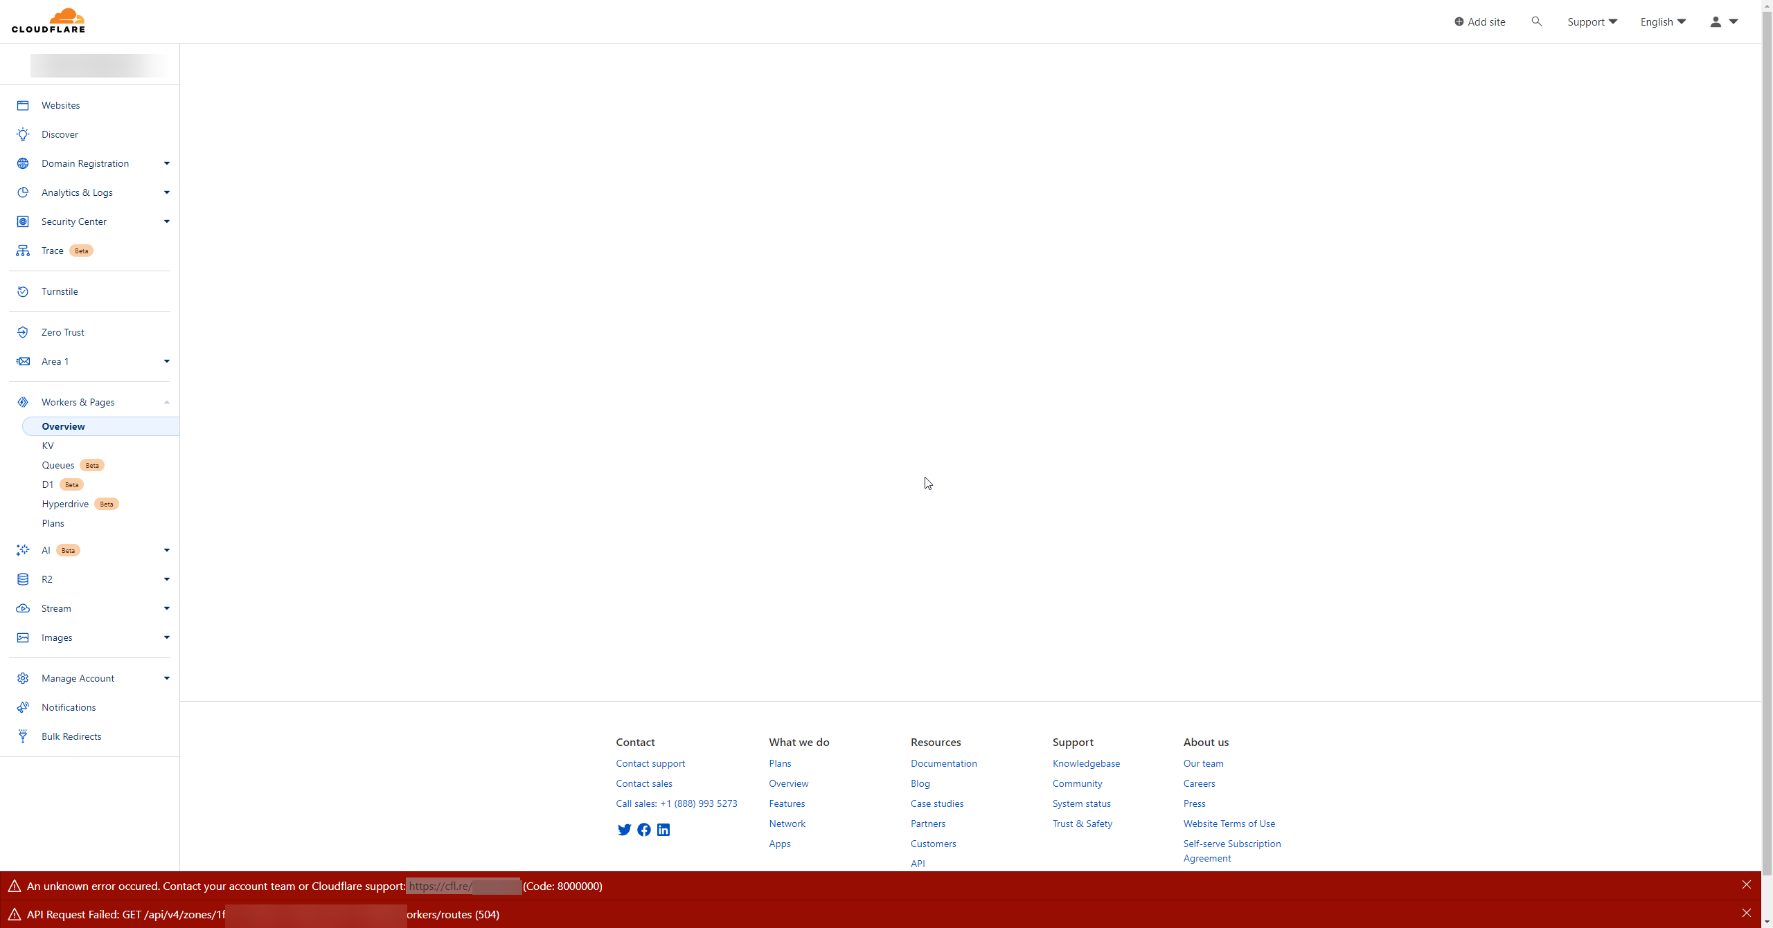Dismiss the unknown error banner
This screenshot has width=1773, height=928.
point(1746,884)
